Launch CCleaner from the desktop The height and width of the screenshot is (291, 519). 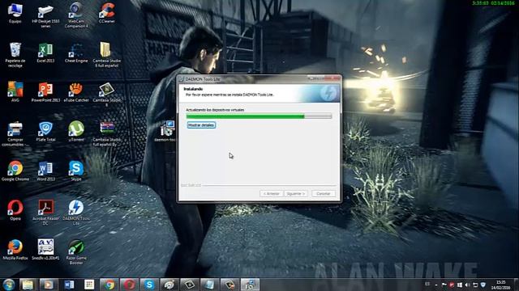click(x=106, y=13)
